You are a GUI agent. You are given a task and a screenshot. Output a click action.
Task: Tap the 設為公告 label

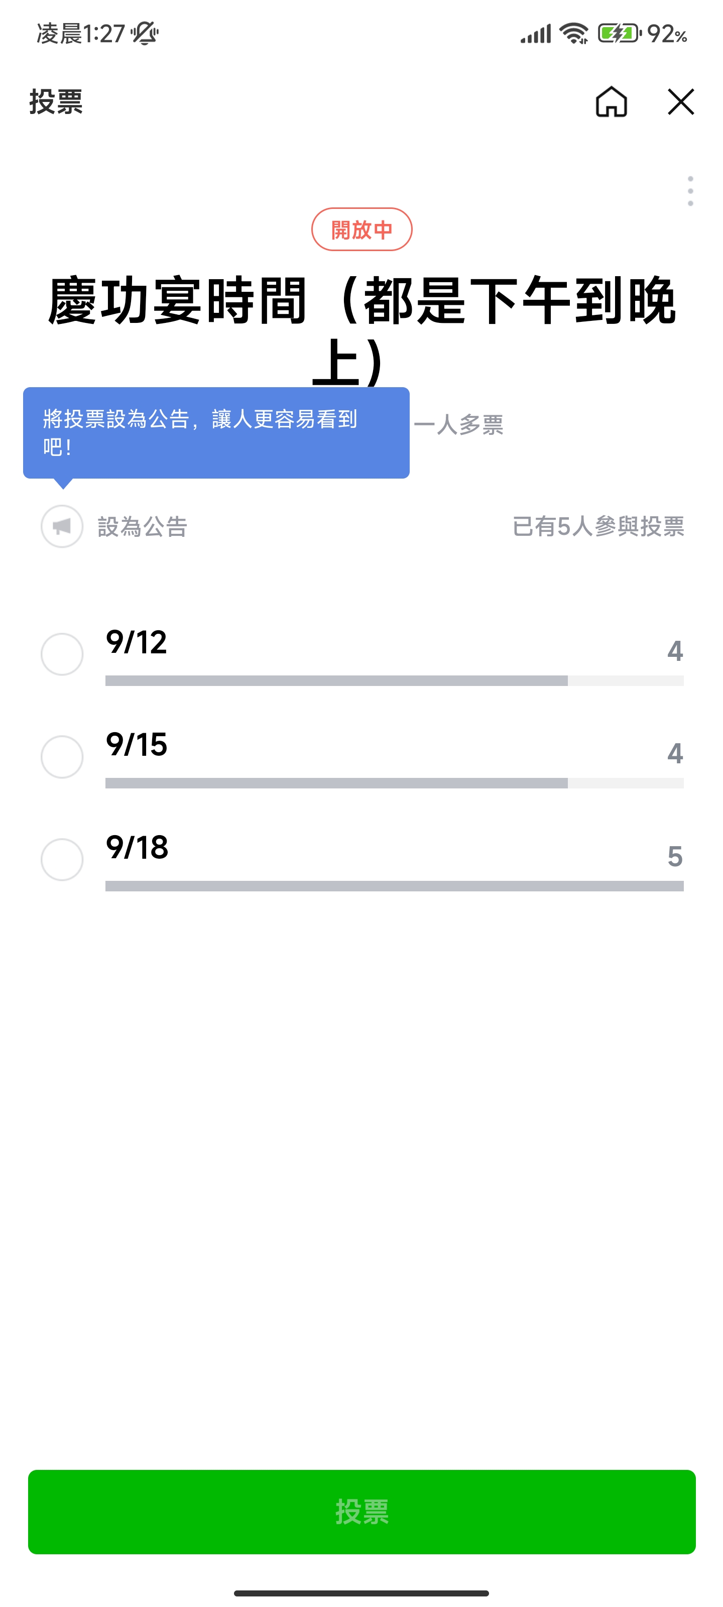click(x=142, y=527)
